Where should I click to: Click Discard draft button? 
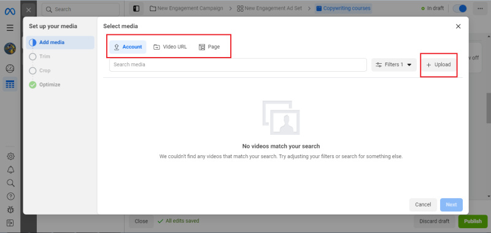tap(435, 221)
